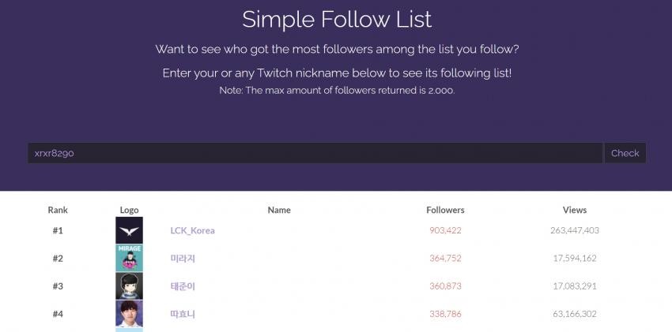Click the 따효니 profile picture
672x332 pixels.
tap(129, 314)
